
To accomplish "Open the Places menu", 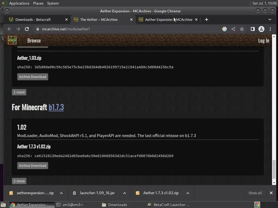I will pos(38,3).
